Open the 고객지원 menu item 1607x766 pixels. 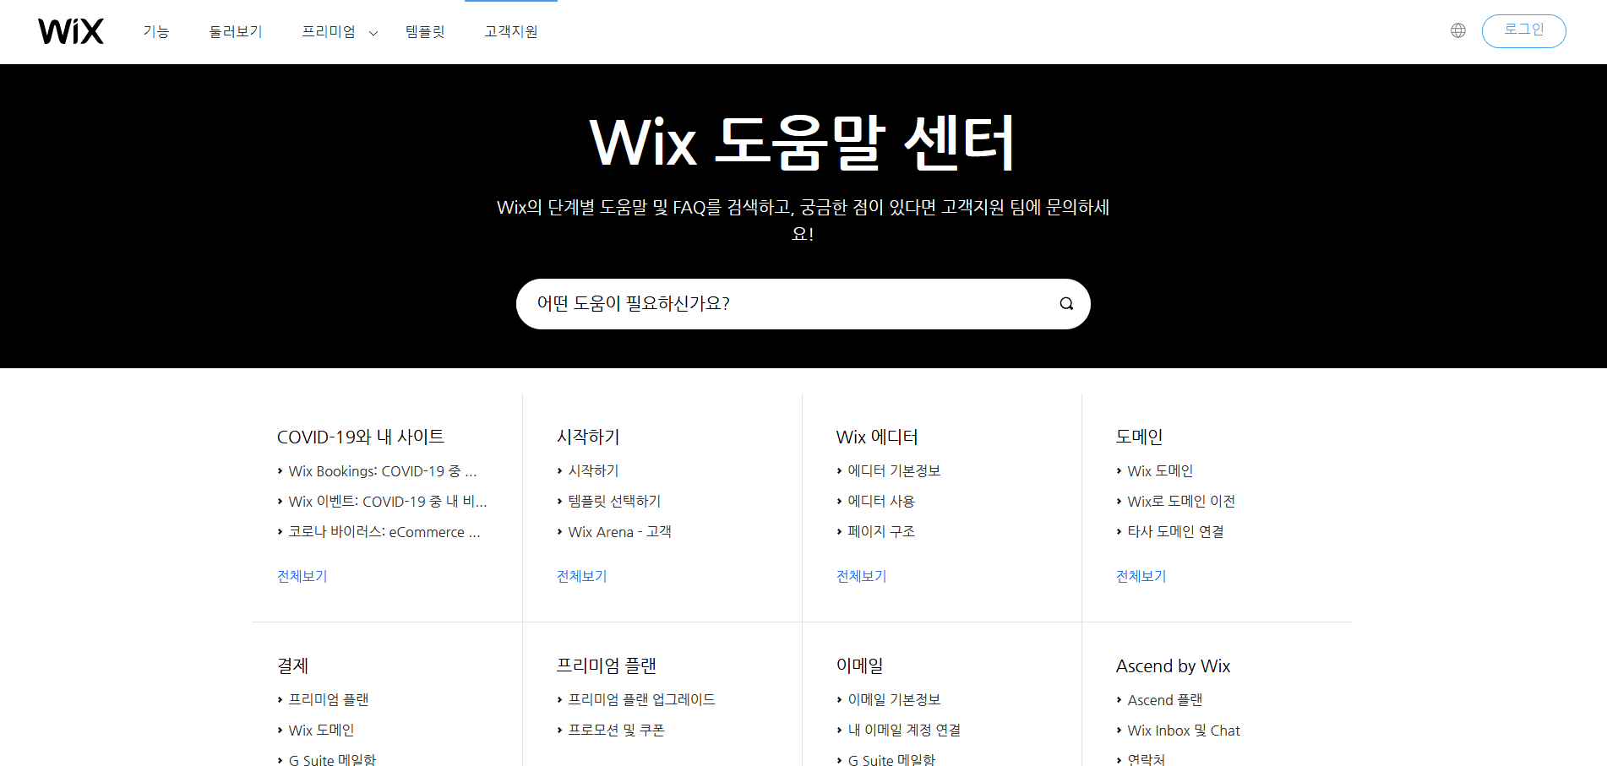click(x=511, y=31)
